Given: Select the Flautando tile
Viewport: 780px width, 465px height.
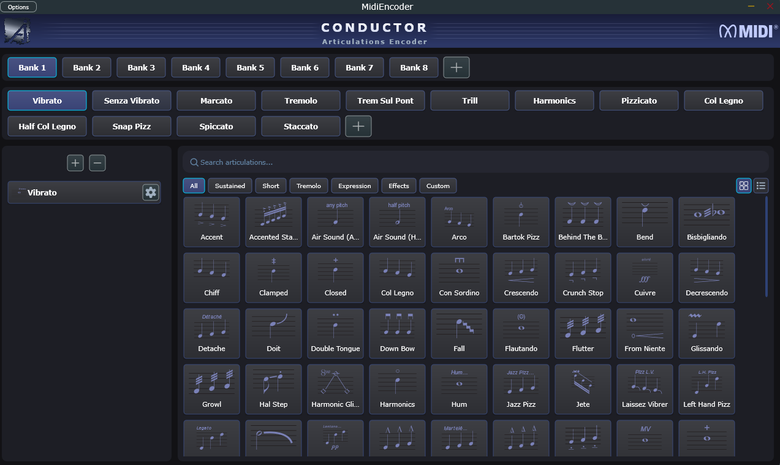Looking at the screenshot, I should [x=521, y=333].
